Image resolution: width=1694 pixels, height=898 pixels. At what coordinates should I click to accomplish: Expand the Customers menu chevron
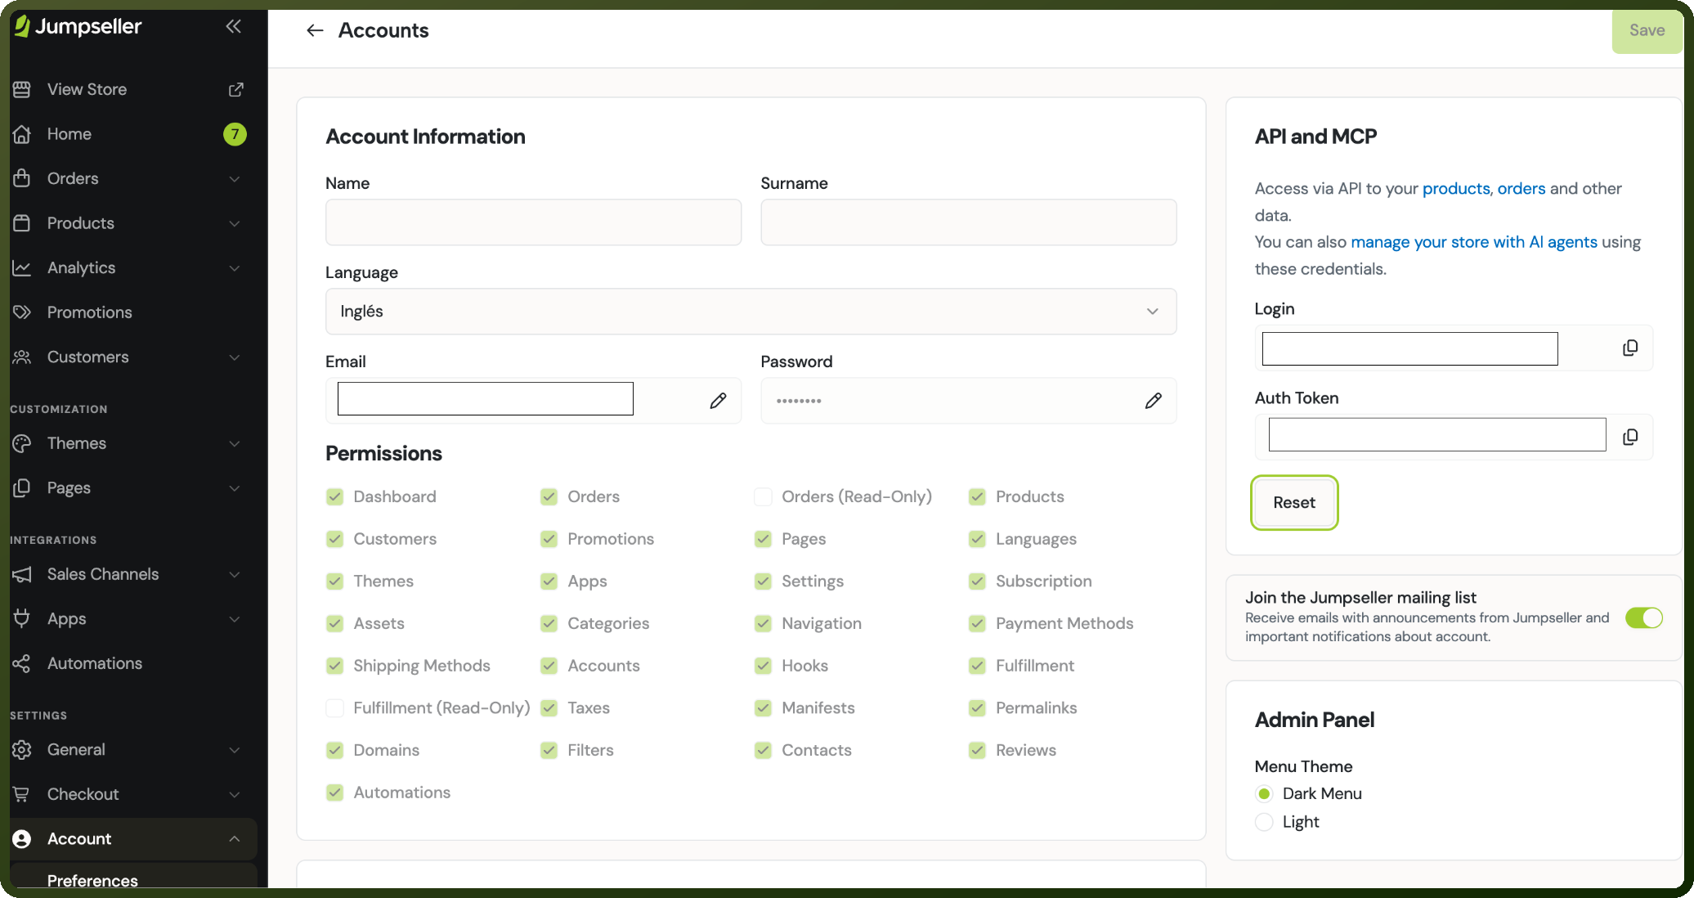235,357
